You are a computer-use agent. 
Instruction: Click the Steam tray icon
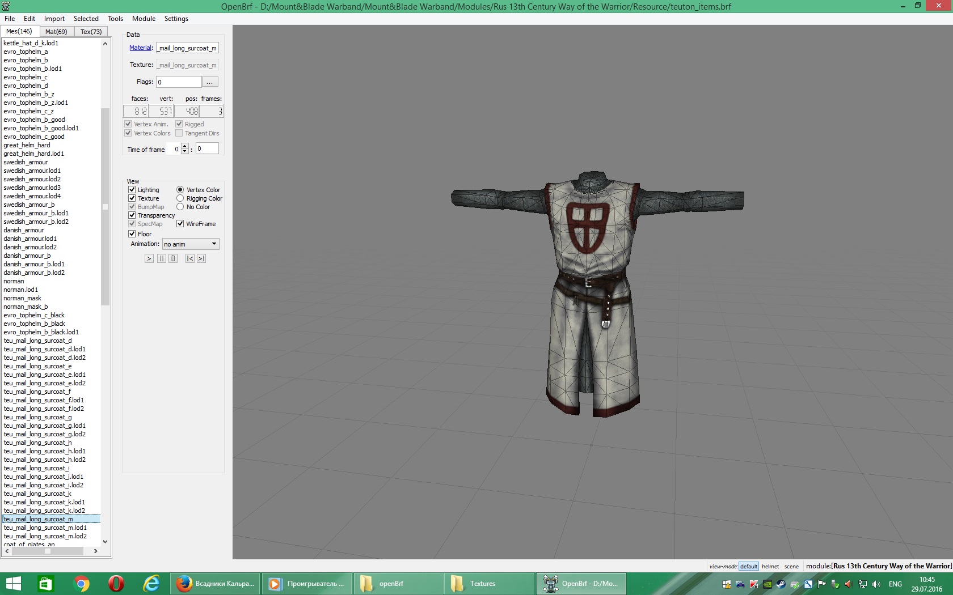coord(781,584)
